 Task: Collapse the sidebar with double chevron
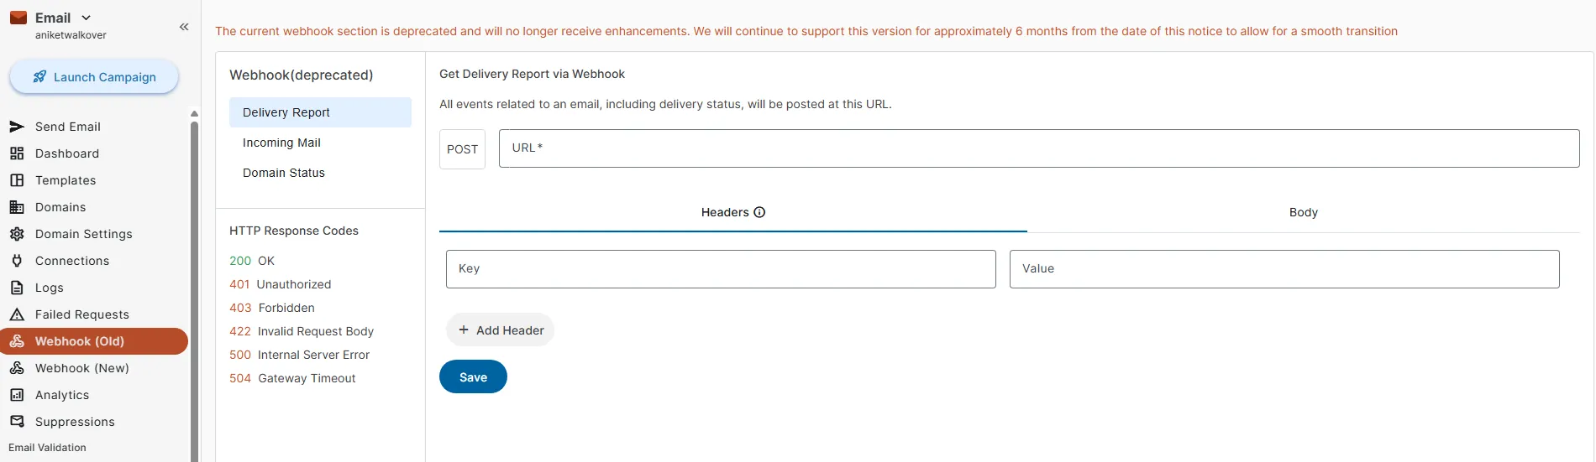point(184,27)
